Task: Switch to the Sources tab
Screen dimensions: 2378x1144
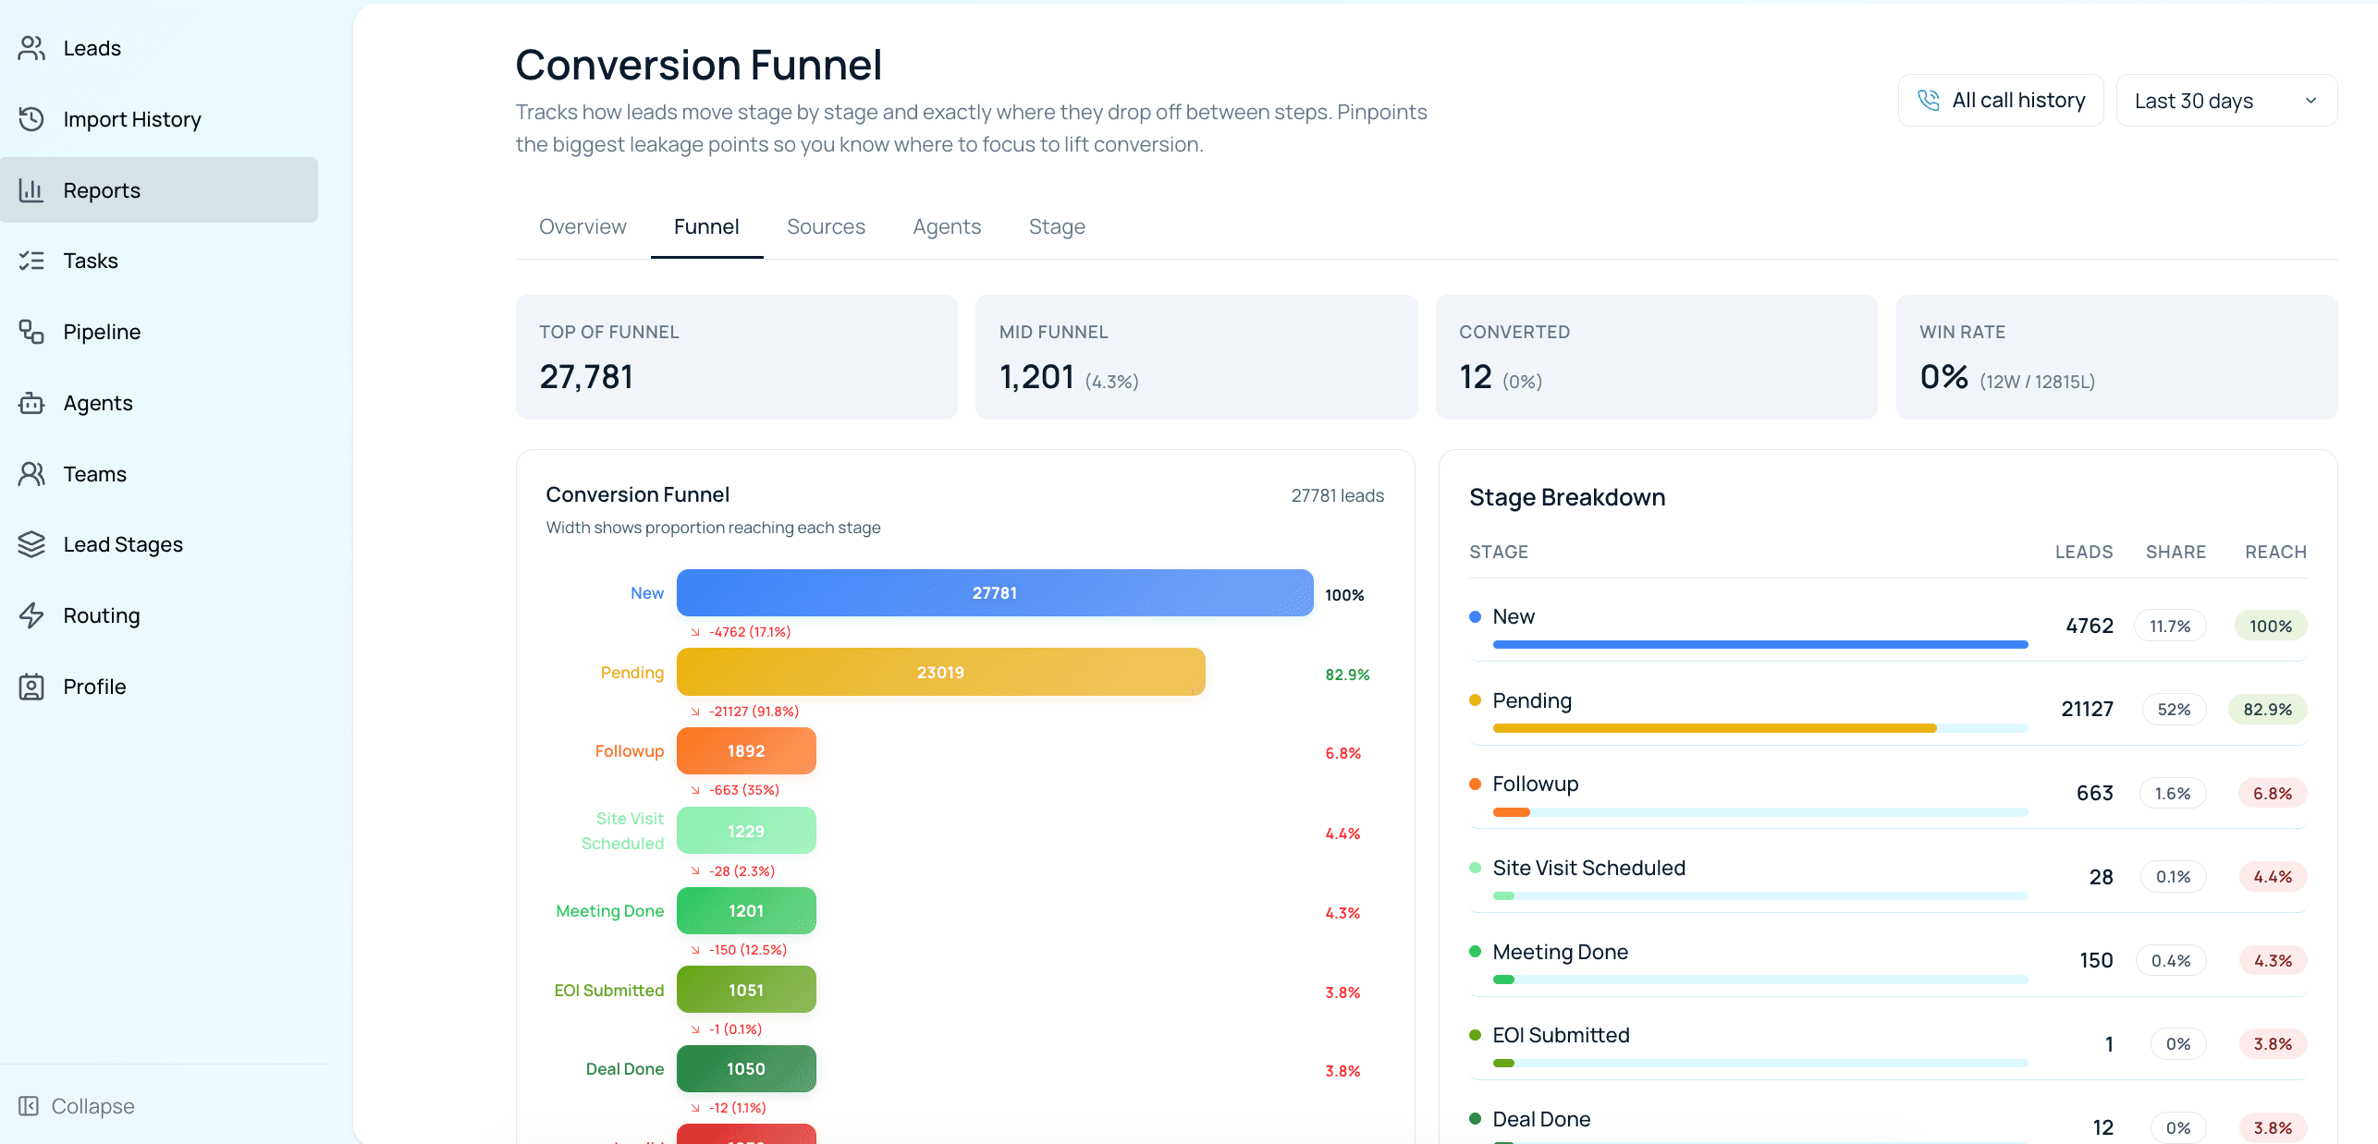Action: [x=826, y=226]
